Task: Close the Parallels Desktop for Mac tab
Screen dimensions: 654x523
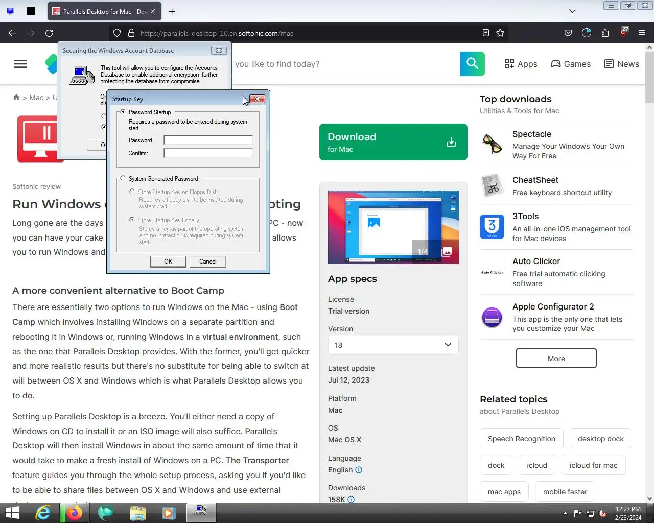Action: point(153,11)
